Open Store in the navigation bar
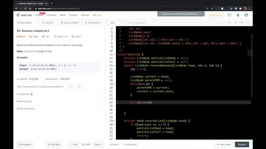The width and height of the screenshot is (266, 149). (98, 15)
